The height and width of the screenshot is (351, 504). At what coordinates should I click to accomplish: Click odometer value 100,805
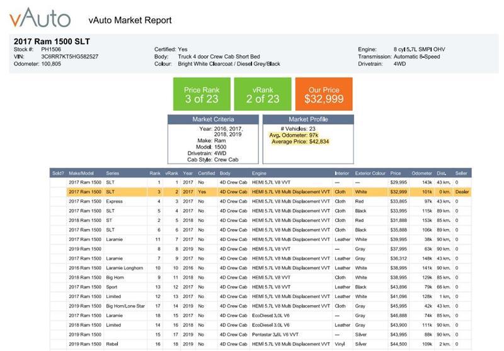pyautogui.click(x=51, y=64)
